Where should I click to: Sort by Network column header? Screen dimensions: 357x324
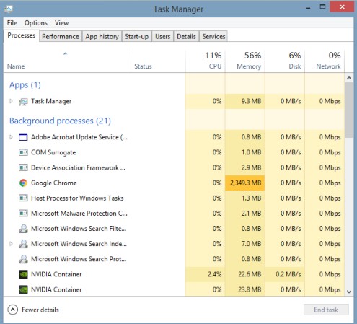[x=325, y=61]
